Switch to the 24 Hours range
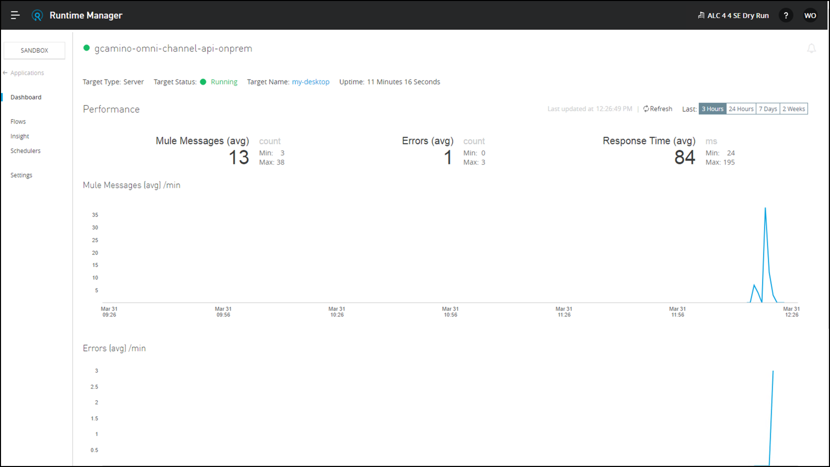Viewport: 830px width, 467px height. [x=741, y=109]
